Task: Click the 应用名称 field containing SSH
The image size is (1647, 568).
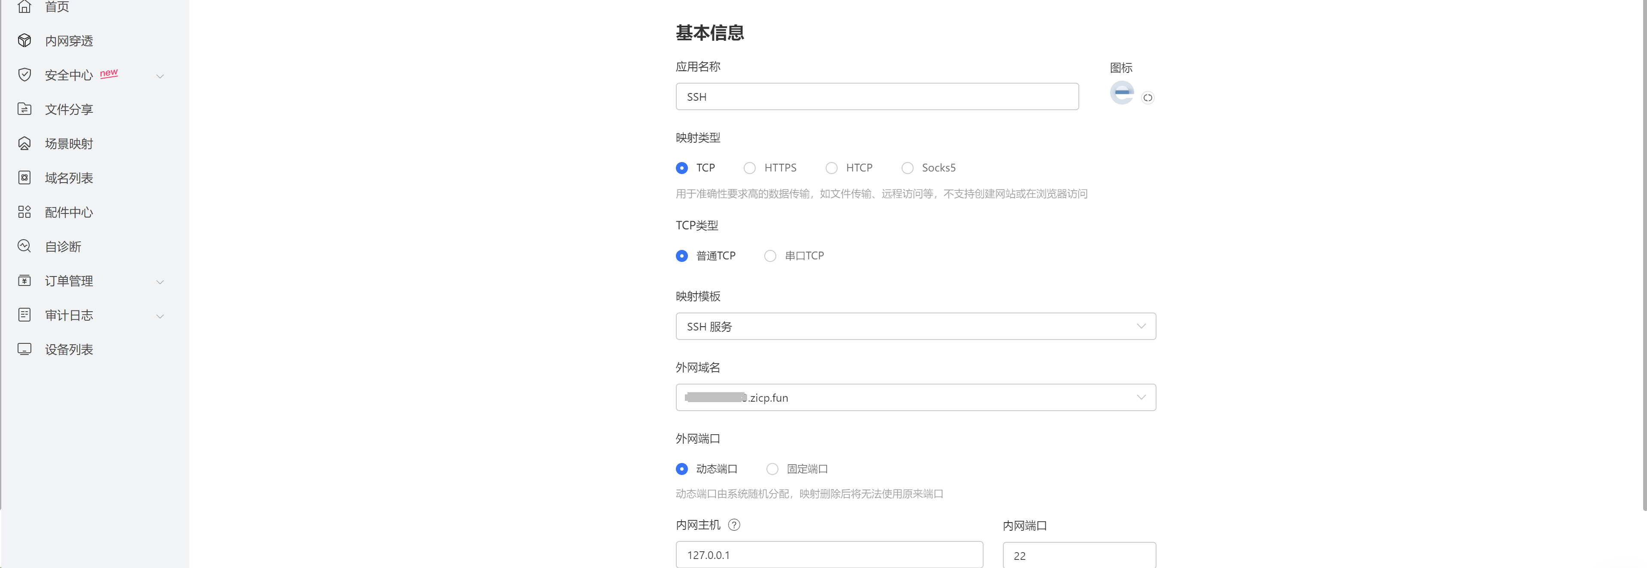Action: coord(877,96)
